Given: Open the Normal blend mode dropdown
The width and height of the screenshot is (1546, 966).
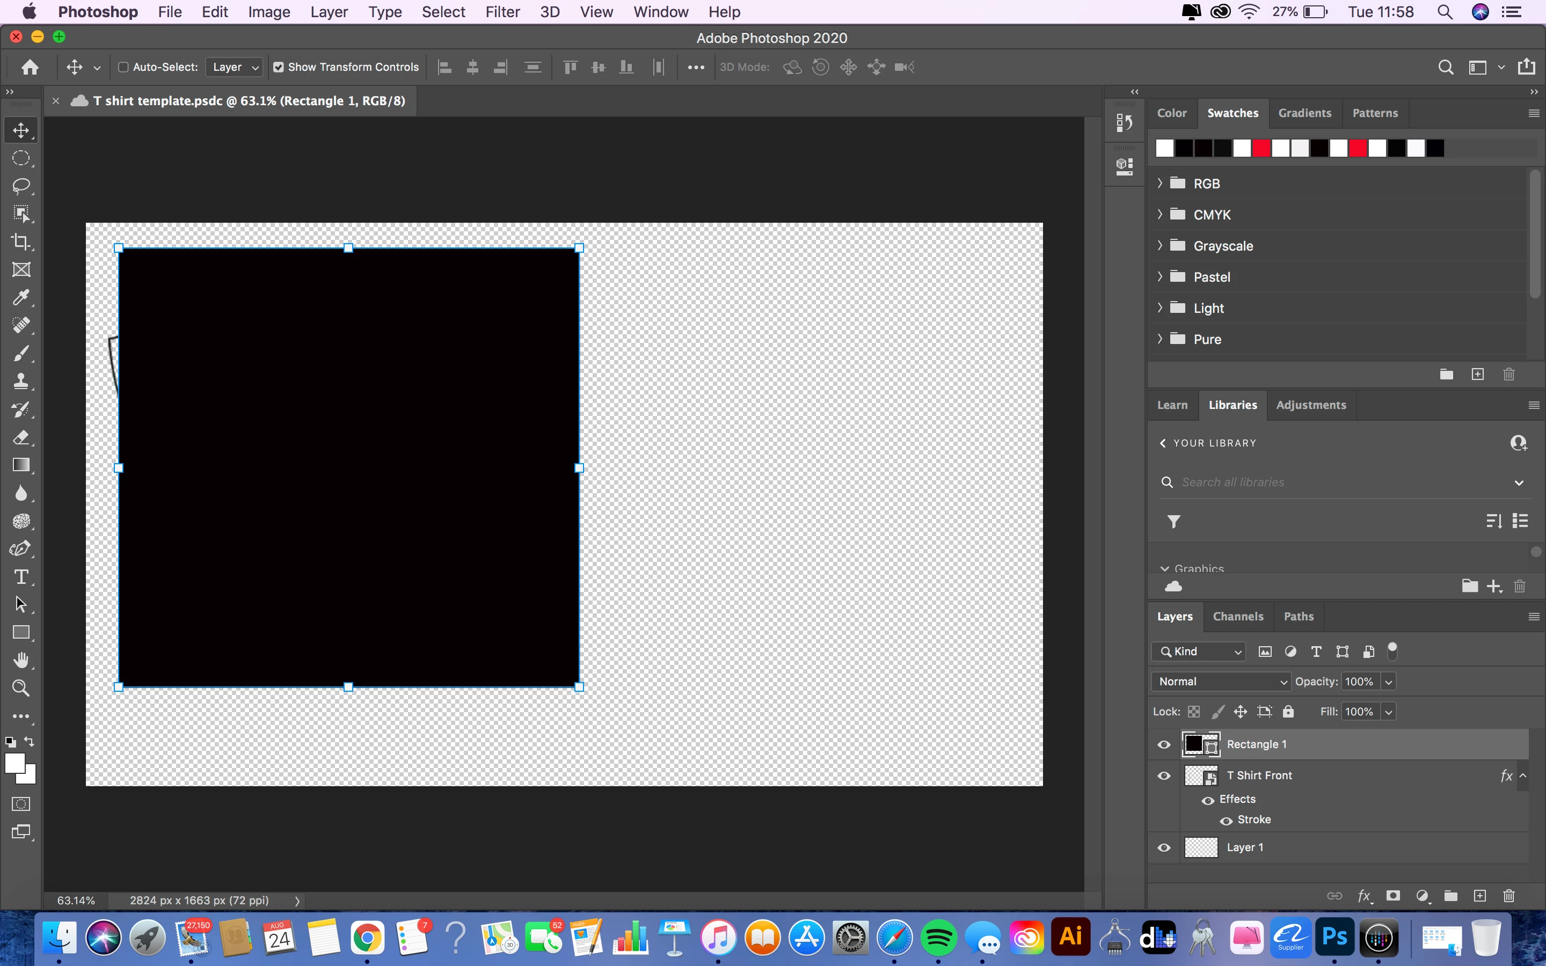Looking at the screenshot, I should coord(1221,682).
